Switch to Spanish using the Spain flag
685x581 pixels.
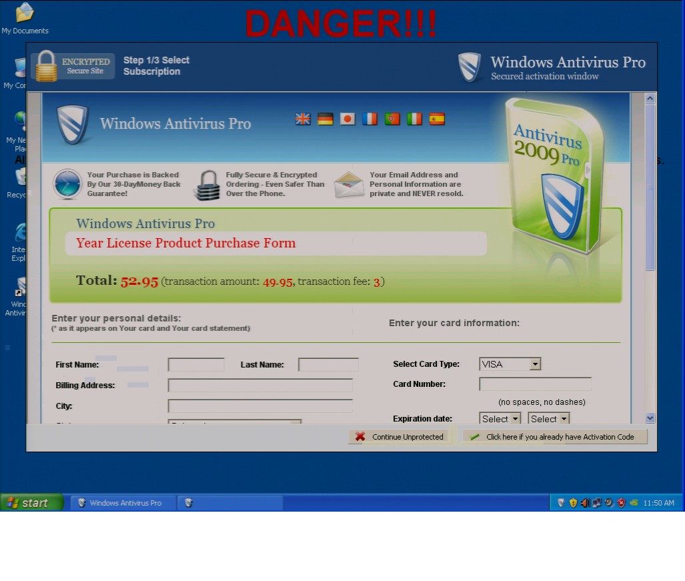pyautogui.click(x=437, y=119)
